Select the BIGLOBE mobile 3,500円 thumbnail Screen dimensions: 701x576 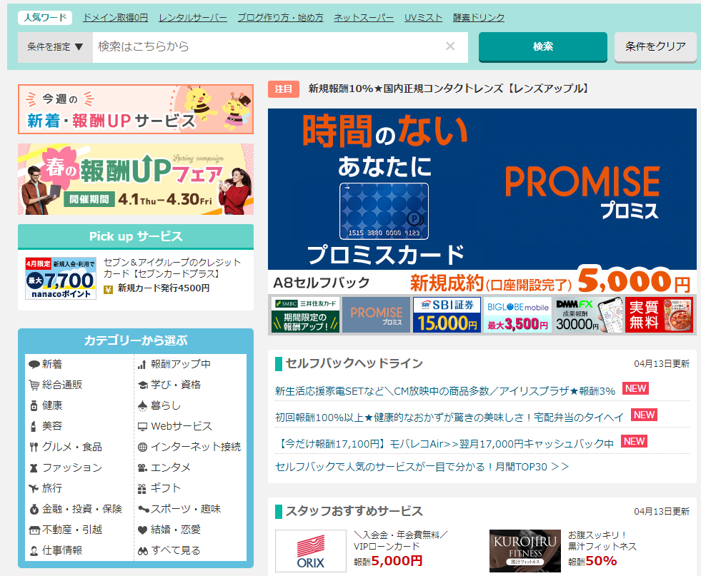[517, 315]
